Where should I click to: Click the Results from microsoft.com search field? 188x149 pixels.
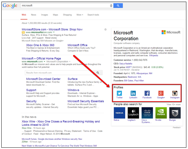coord(59,73)
